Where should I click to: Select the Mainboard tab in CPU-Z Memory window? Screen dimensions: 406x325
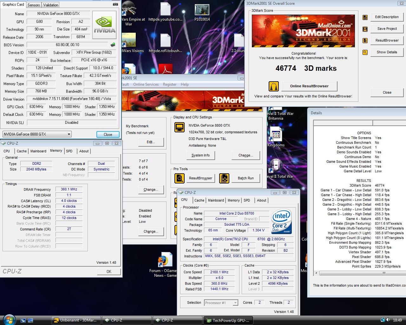click(x=38, y=151)
